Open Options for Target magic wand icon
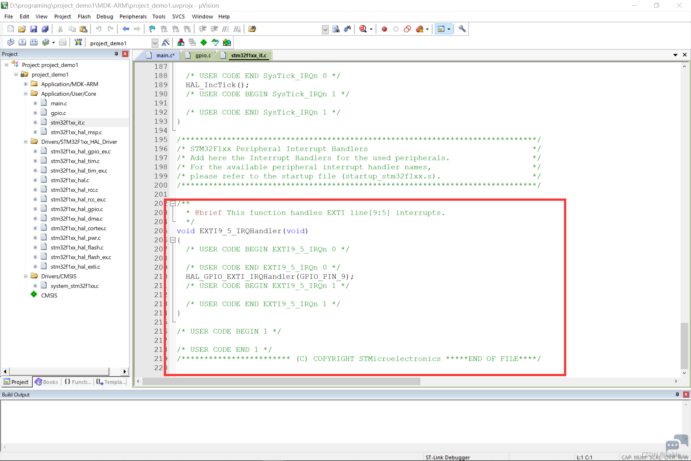The image size is (691, 461). click(166, 42)
